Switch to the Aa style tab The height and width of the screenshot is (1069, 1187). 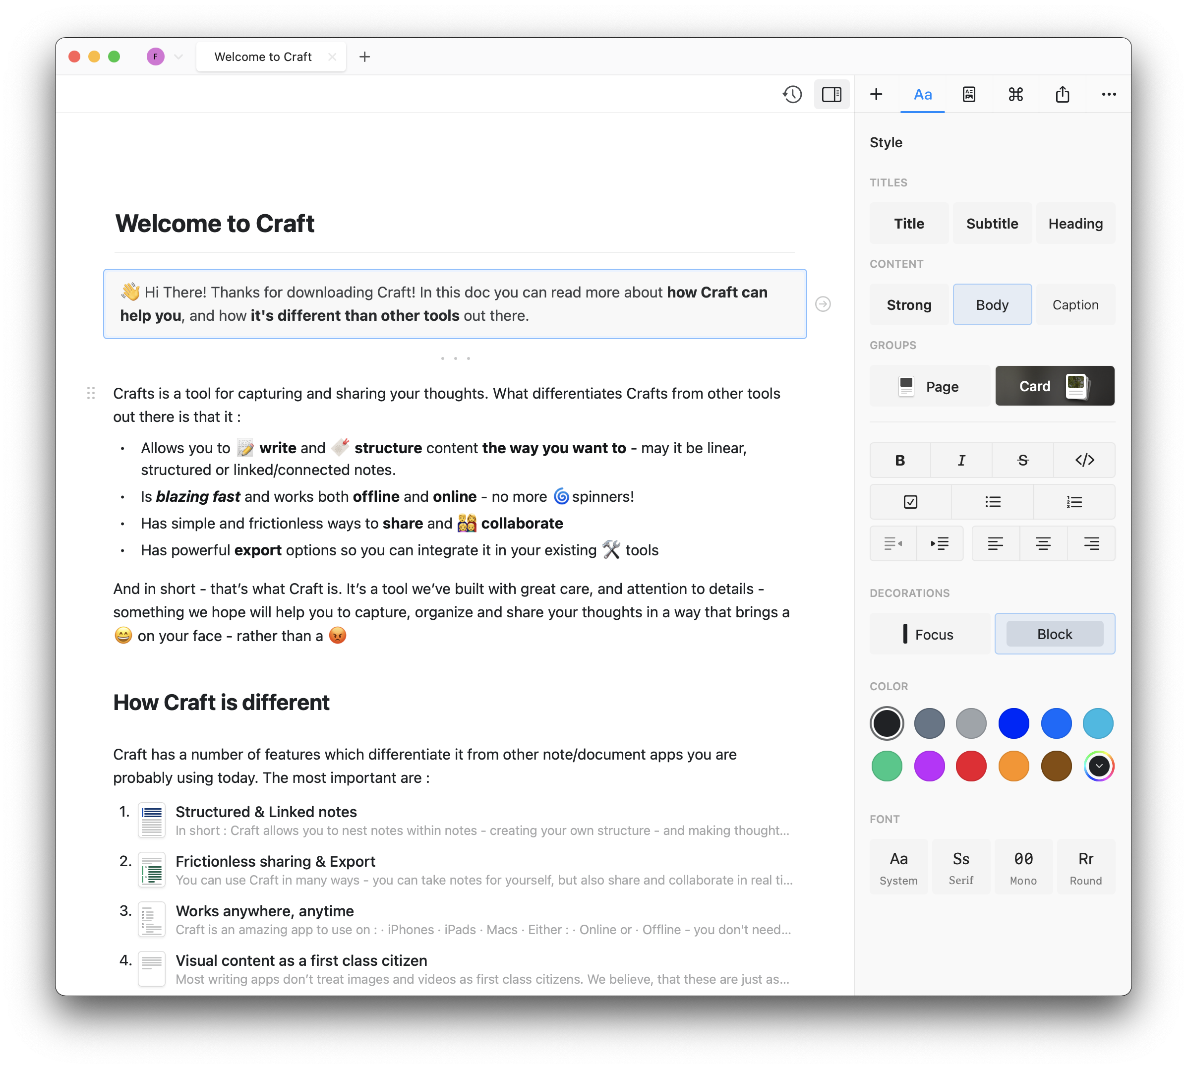[922, 94]
